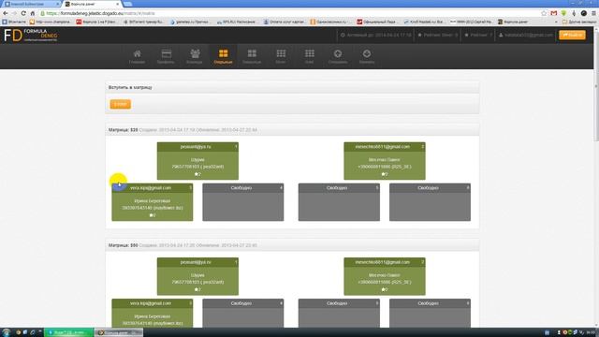This screenshot has height=337, width=599.
Task: Click the orange button under Вступить в матрицу
Action: point(121,104)
